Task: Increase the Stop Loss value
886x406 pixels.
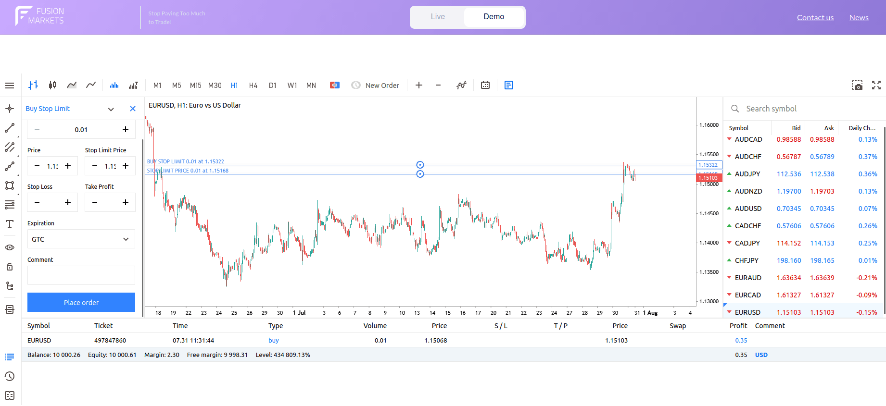Action: (68, 202)
